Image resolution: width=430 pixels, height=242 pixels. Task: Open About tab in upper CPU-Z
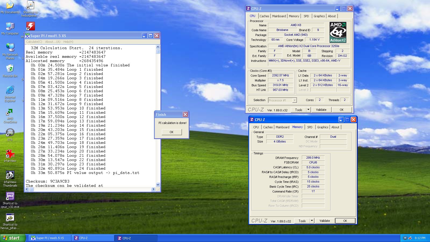[x=332, y=16]
